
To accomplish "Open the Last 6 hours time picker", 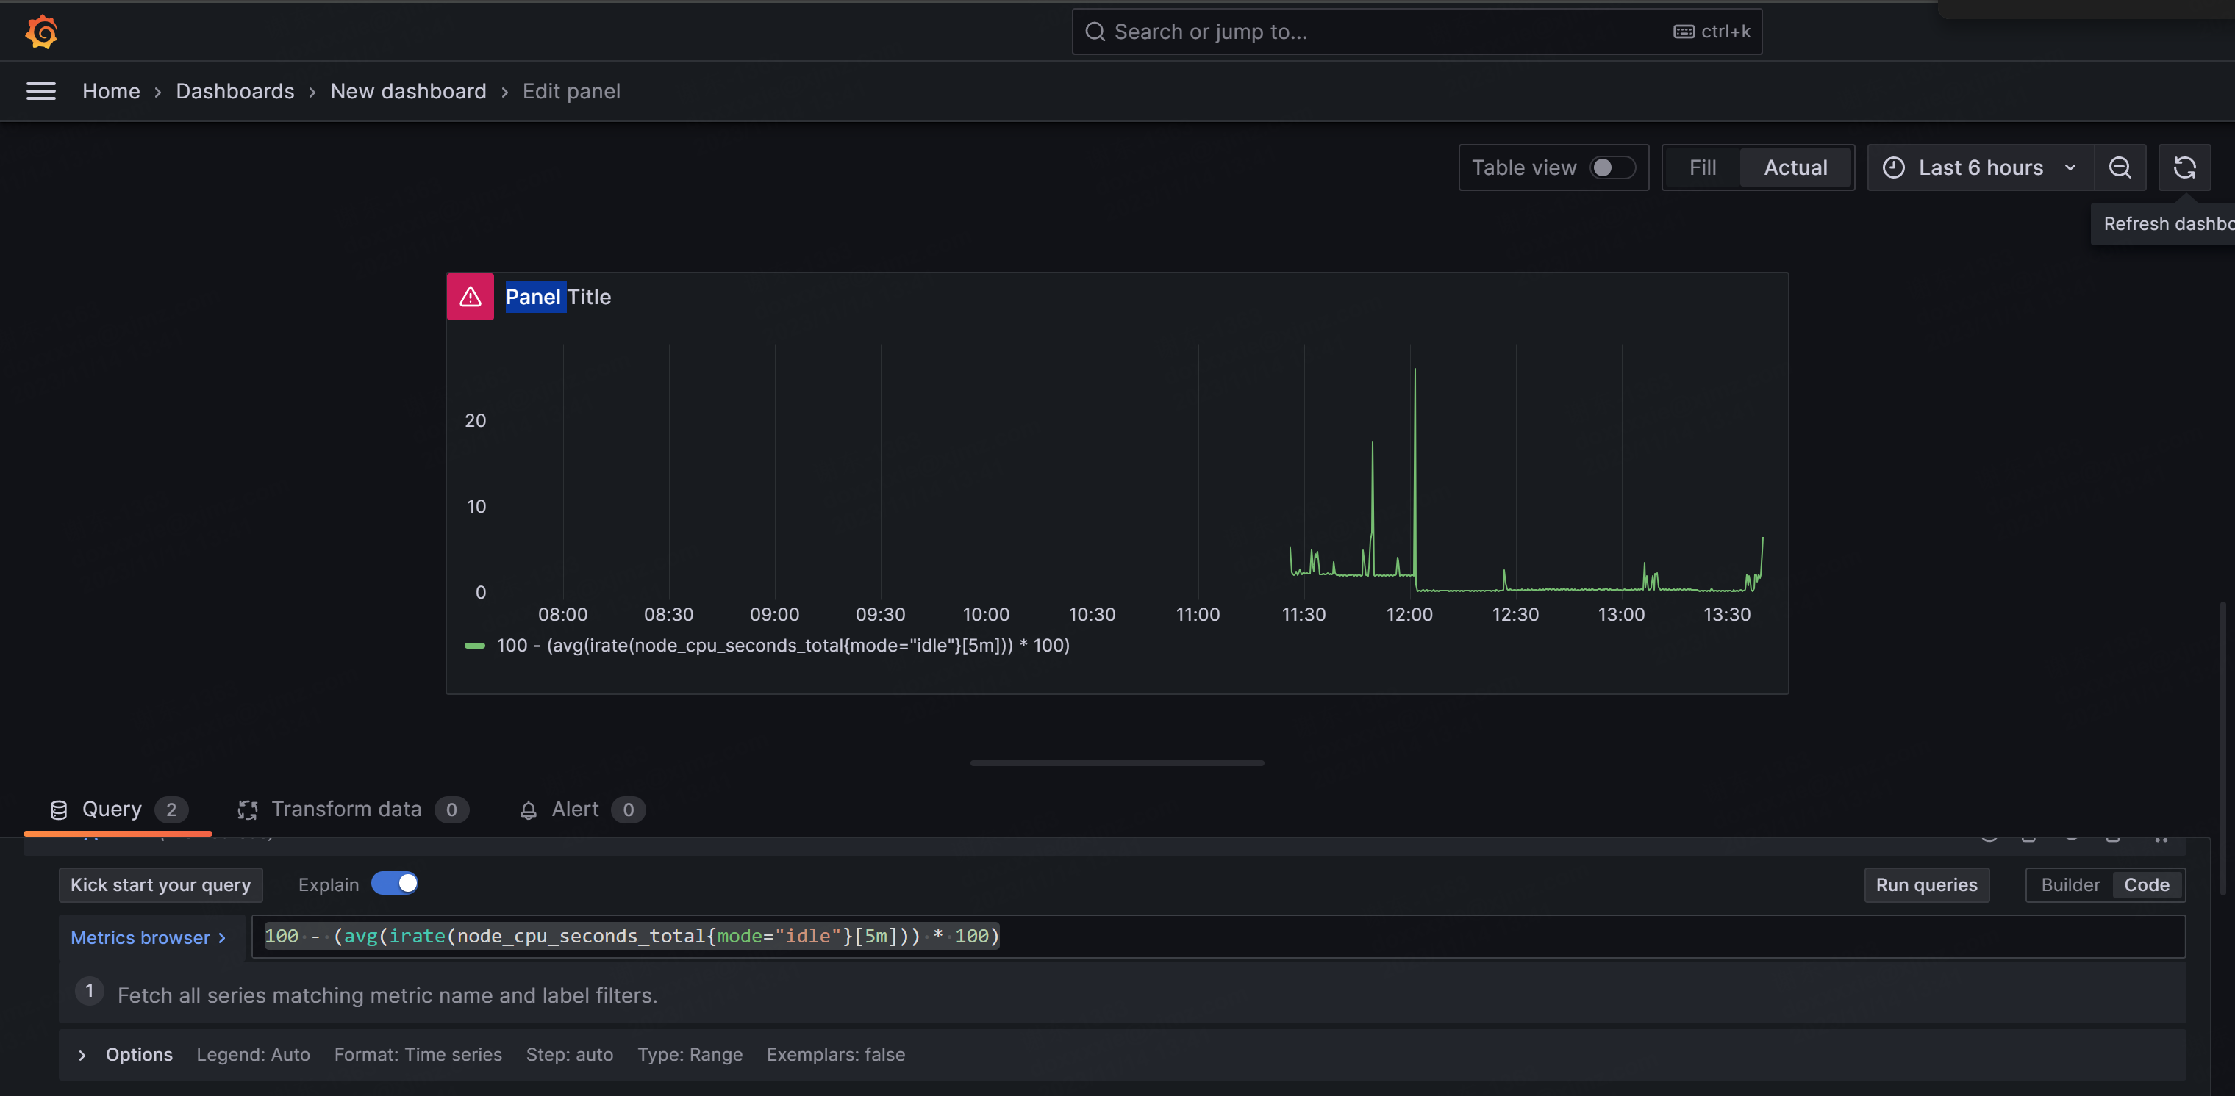I will tap(1981, 167).
